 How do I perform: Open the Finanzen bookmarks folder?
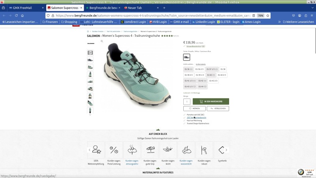click(50, 22)
